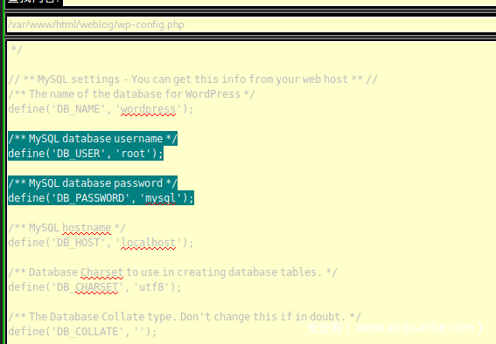Click the underlined word 'hostname' in comment
Viewport: 496px width, 344px height.
pyautogui.click(x=87, y=228)
